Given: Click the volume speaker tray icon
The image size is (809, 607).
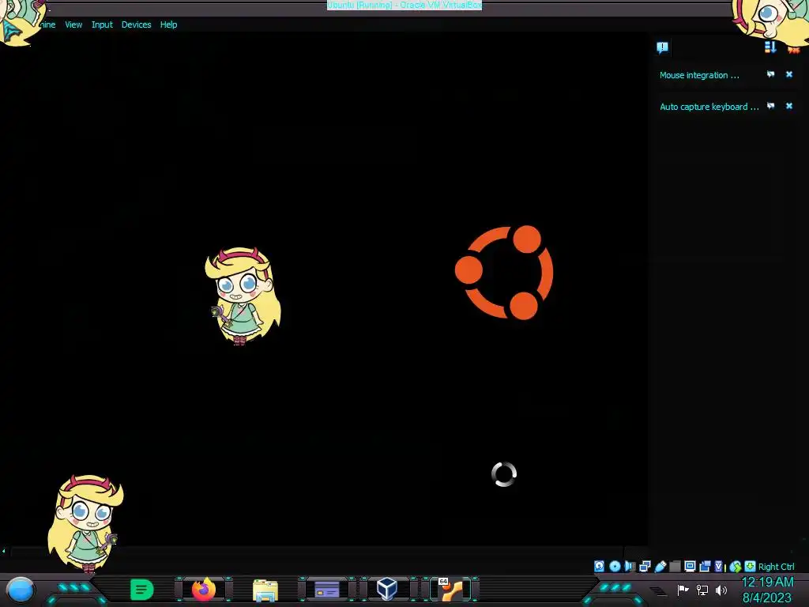Looking at the screenshot, I should click(x=721, y=590).
